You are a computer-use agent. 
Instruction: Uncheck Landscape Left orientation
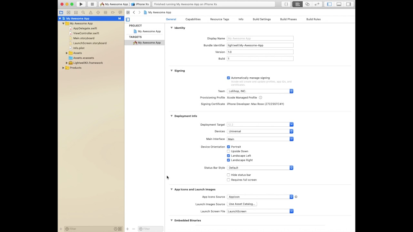(x=228, y=156)
